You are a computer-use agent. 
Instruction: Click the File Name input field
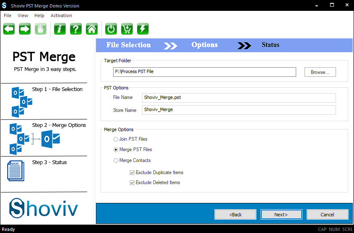pyautogui.click(x=239, y=98)
